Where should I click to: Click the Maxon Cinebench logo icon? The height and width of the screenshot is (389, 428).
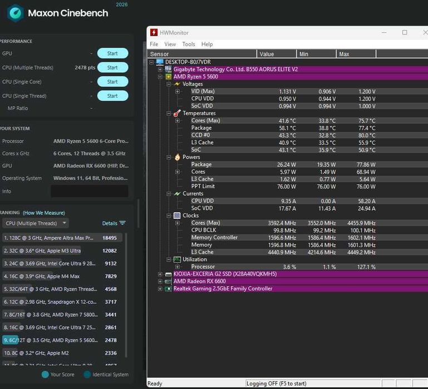point(15,13)
